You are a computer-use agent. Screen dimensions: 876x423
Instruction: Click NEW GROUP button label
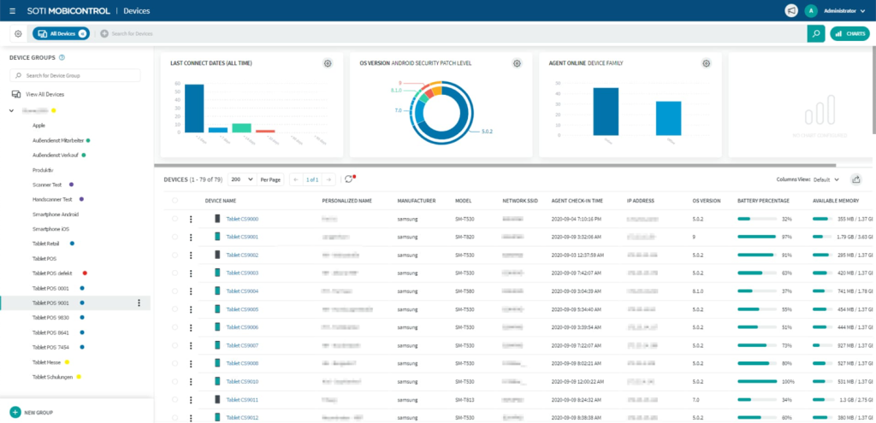point(38,413)
